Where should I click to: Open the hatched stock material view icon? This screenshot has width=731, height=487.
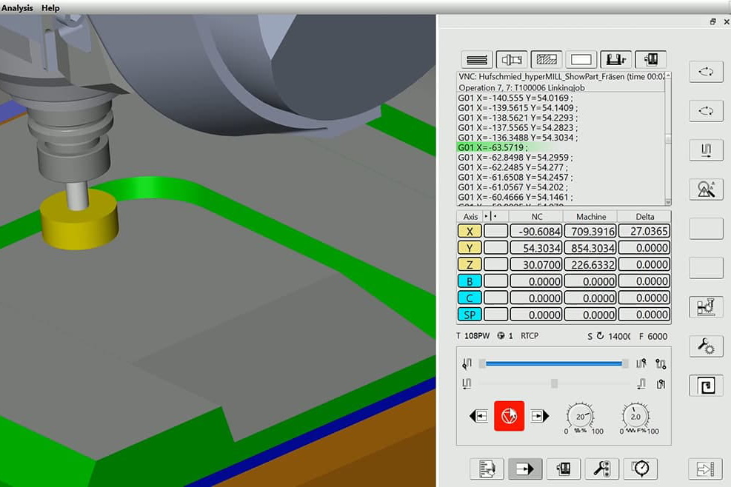547,59
